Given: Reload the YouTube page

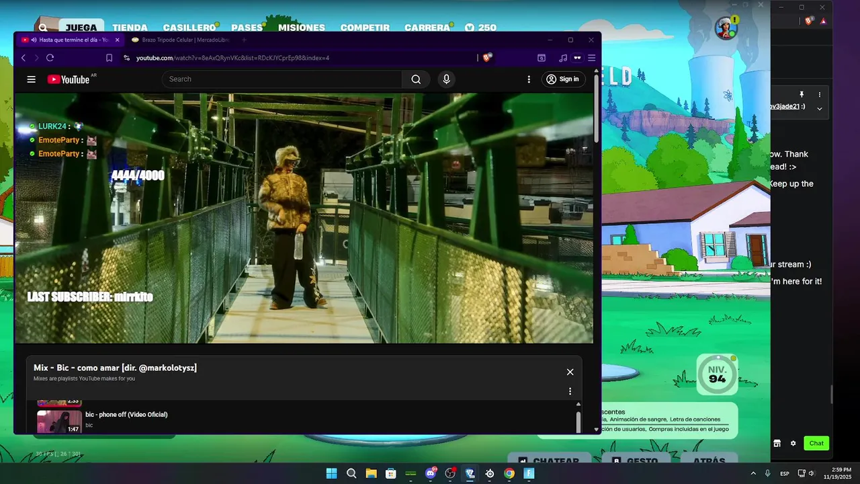Looking at the screenshot, I should (50, 58).
